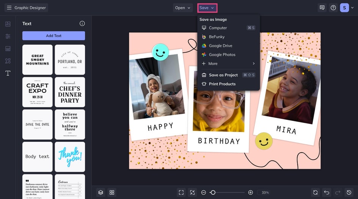Click the Text panel info icon

click(82, 23)
